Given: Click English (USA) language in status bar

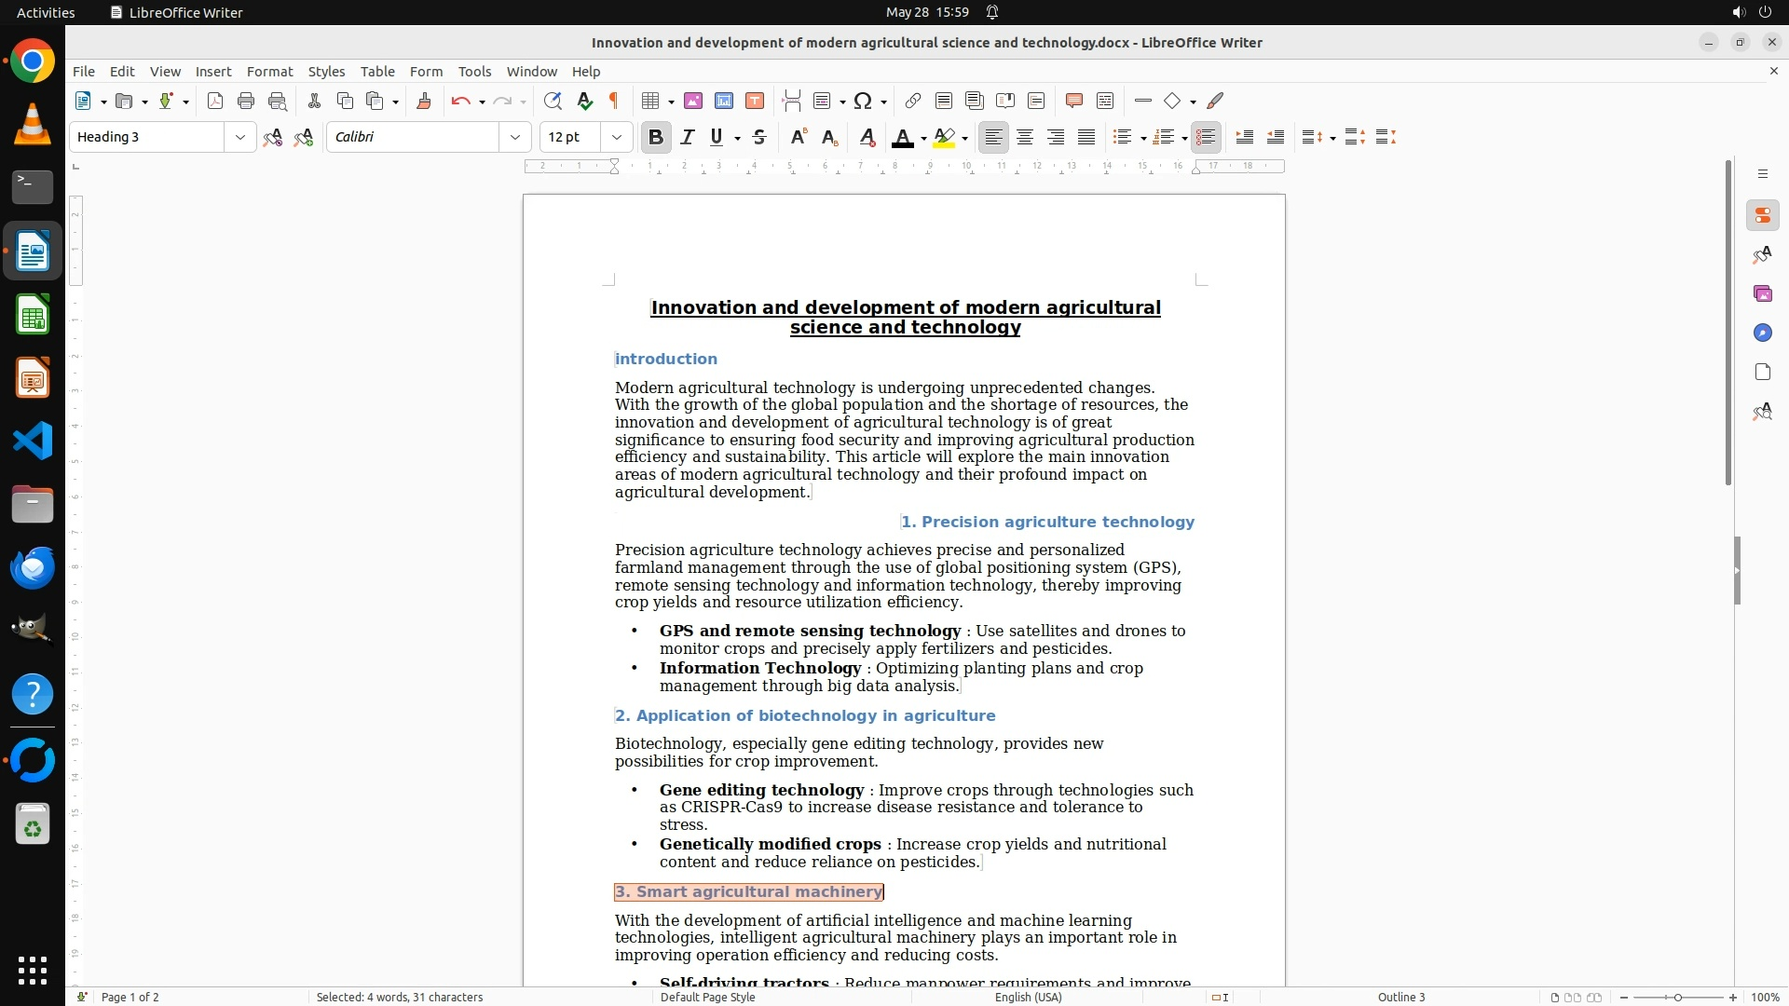Looking at the screenshot, I should tap(1028, 997).
